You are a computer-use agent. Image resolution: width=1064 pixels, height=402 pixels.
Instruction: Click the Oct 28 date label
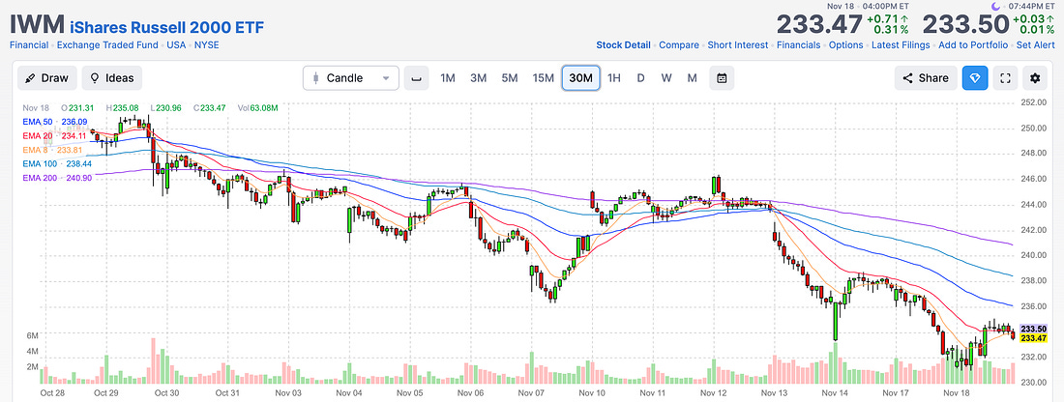[52, 392]
